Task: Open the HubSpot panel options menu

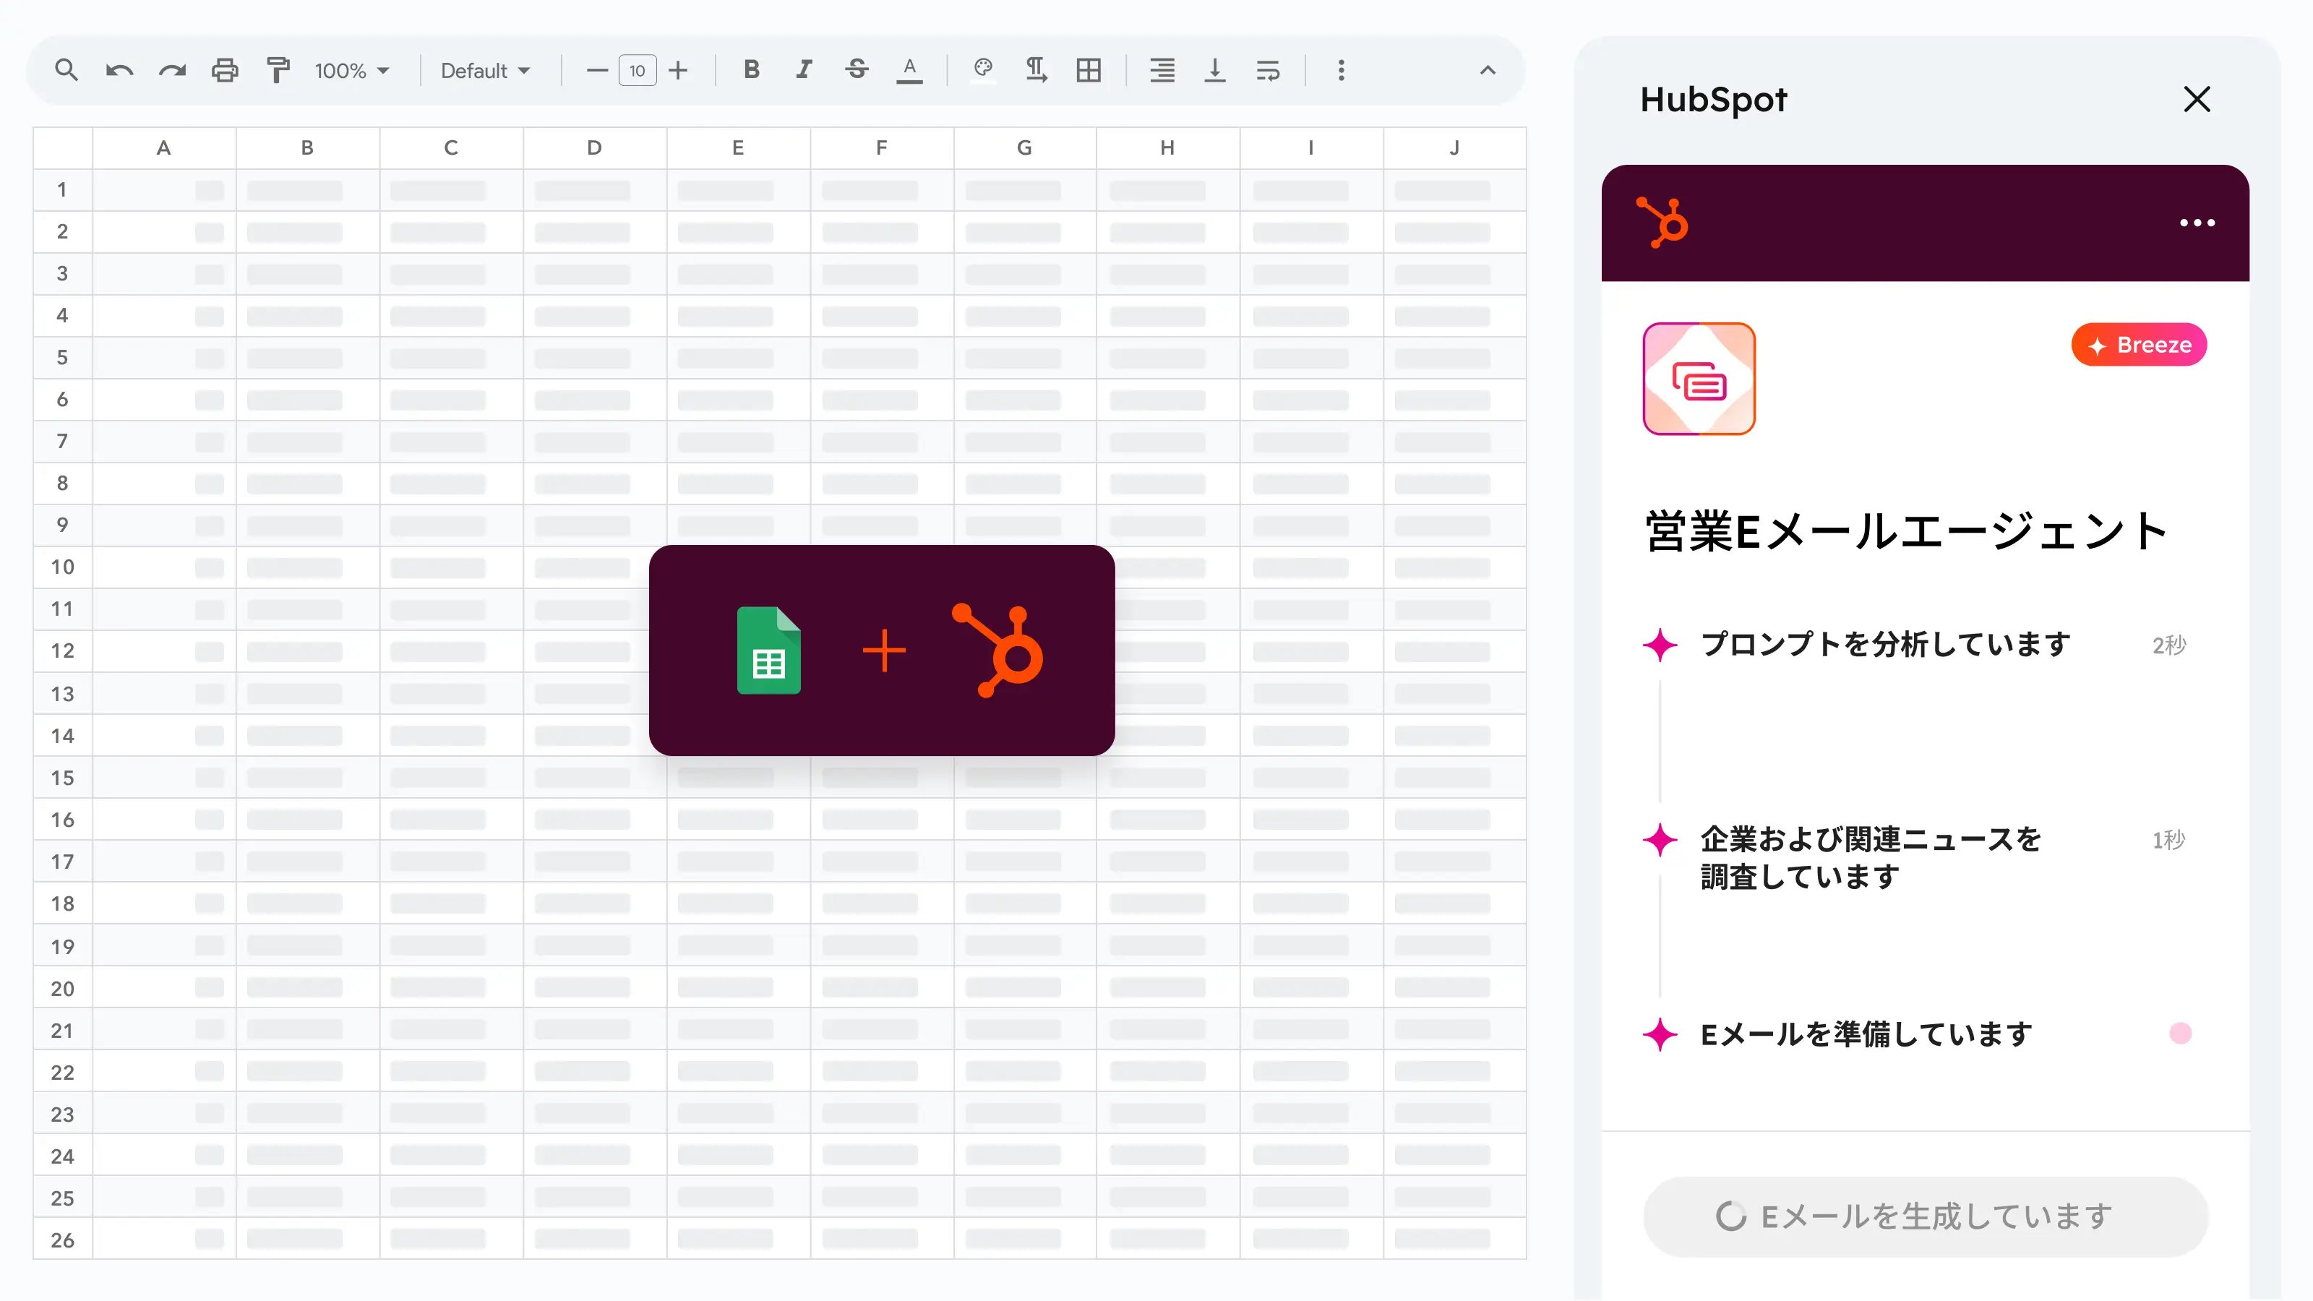Action: click(x=2198, y=223)
